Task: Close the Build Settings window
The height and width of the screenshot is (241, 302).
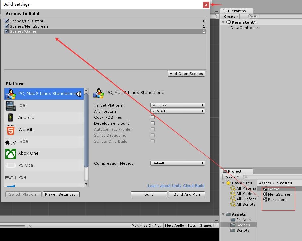Action: click(206, 5)
